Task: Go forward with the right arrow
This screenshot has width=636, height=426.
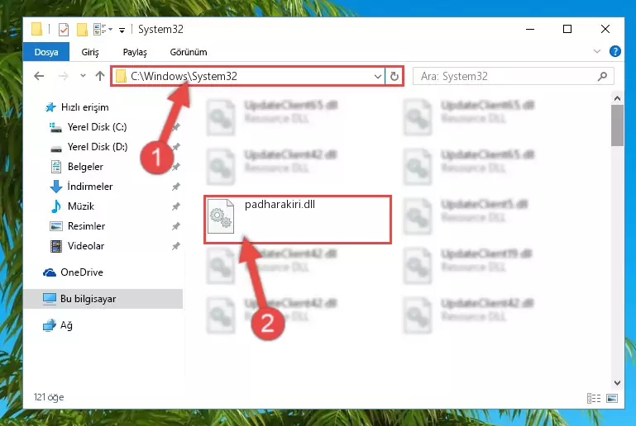Action: coord(63,76)
